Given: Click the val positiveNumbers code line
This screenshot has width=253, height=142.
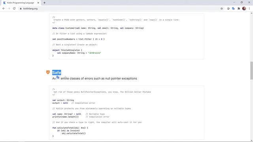Looking at the screenshot, I should click(x=78, y=39).
